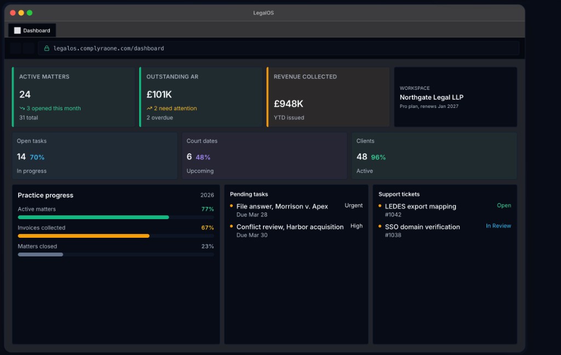561x355 pixels.
Task: Click the Urgent priority tag
Action: coord(353,205)
